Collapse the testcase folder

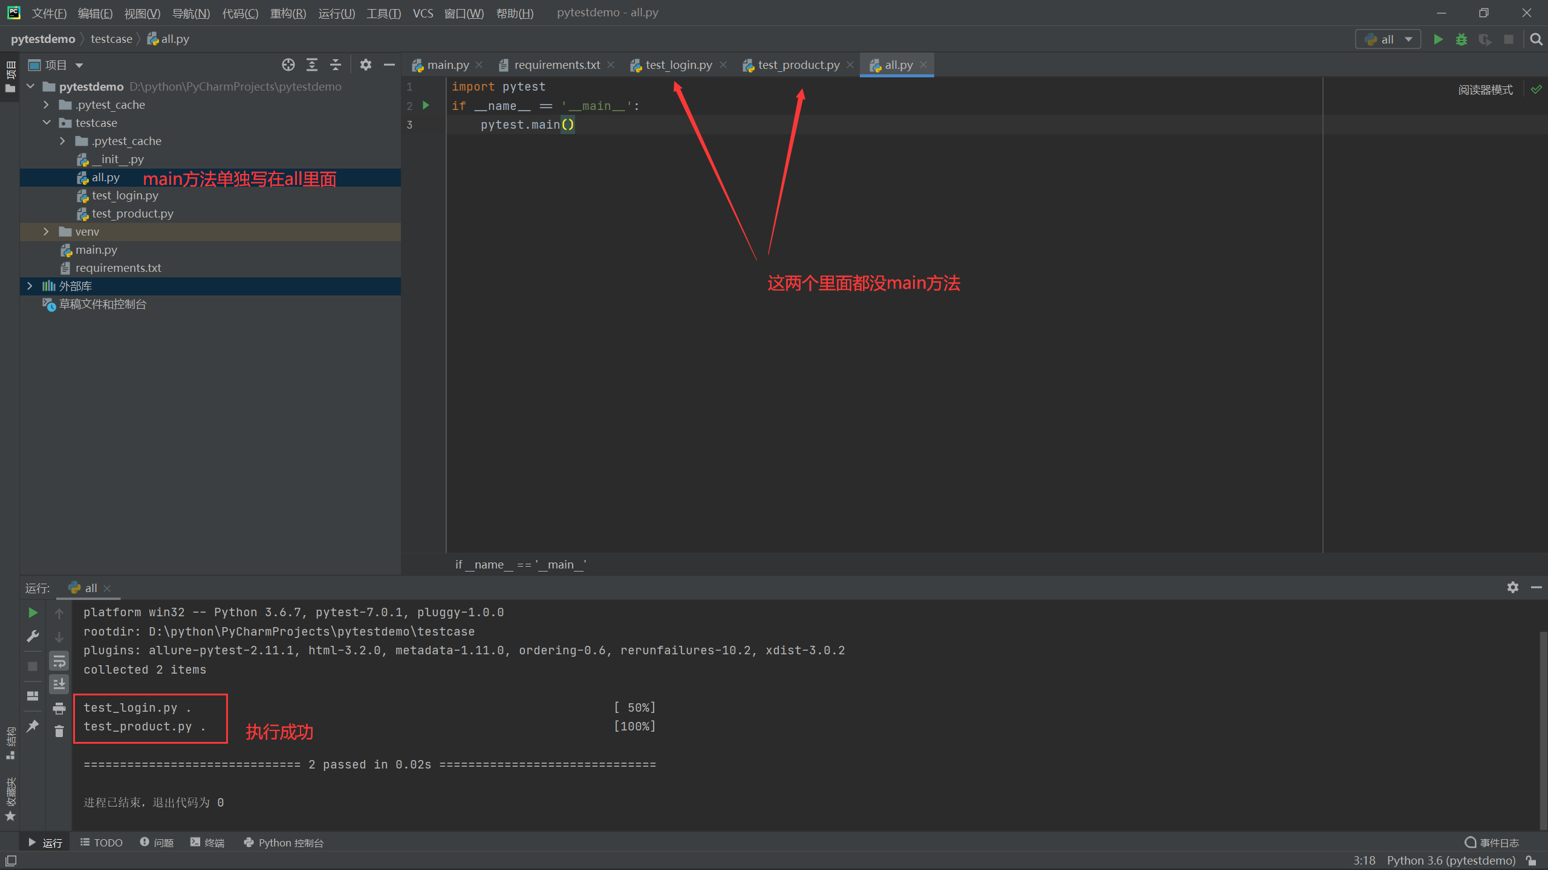[x=47, y=123]
